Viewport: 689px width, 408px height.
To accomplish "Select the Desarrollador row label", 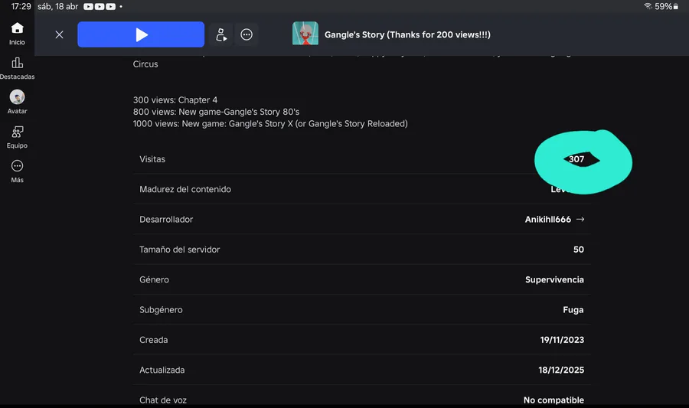I will point(166,219).
